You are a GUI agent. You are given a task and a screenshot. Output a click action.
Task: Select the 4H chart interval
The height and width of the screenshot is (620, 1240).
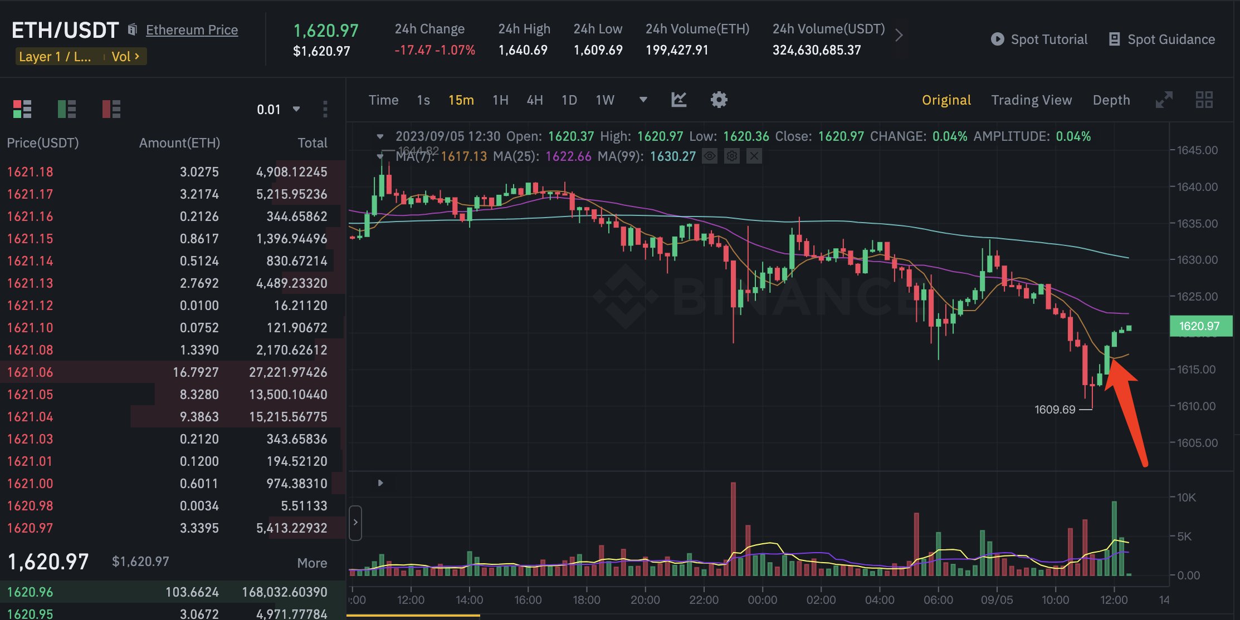click(535, 100)
